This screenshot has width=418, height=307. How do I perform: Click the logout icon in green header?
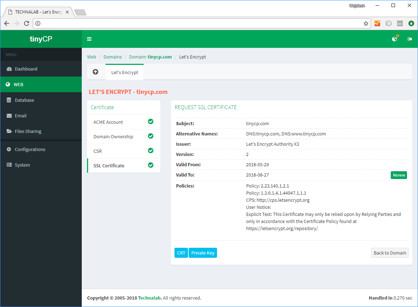point(410,39)
